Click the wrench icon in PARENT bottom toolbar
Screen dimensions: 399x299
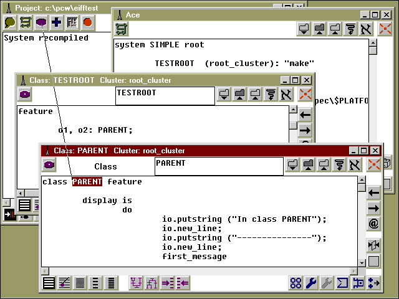click(x=312, y=283)
